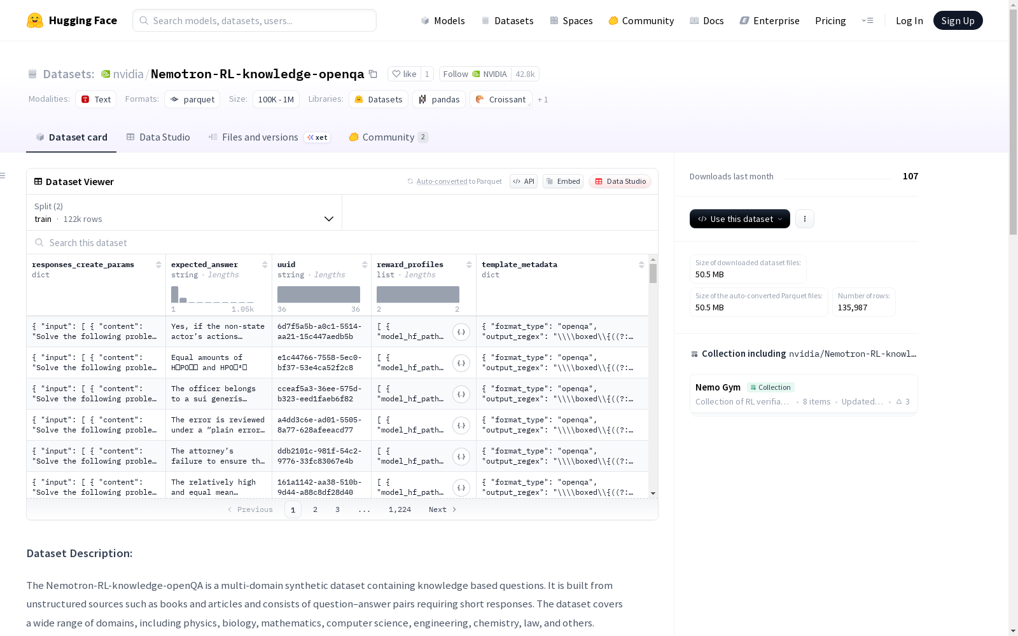The width and height of the screenshot is (1018, 636).
Task: Focus the Search models, datasets, users field
Action: tap(254, 20)
